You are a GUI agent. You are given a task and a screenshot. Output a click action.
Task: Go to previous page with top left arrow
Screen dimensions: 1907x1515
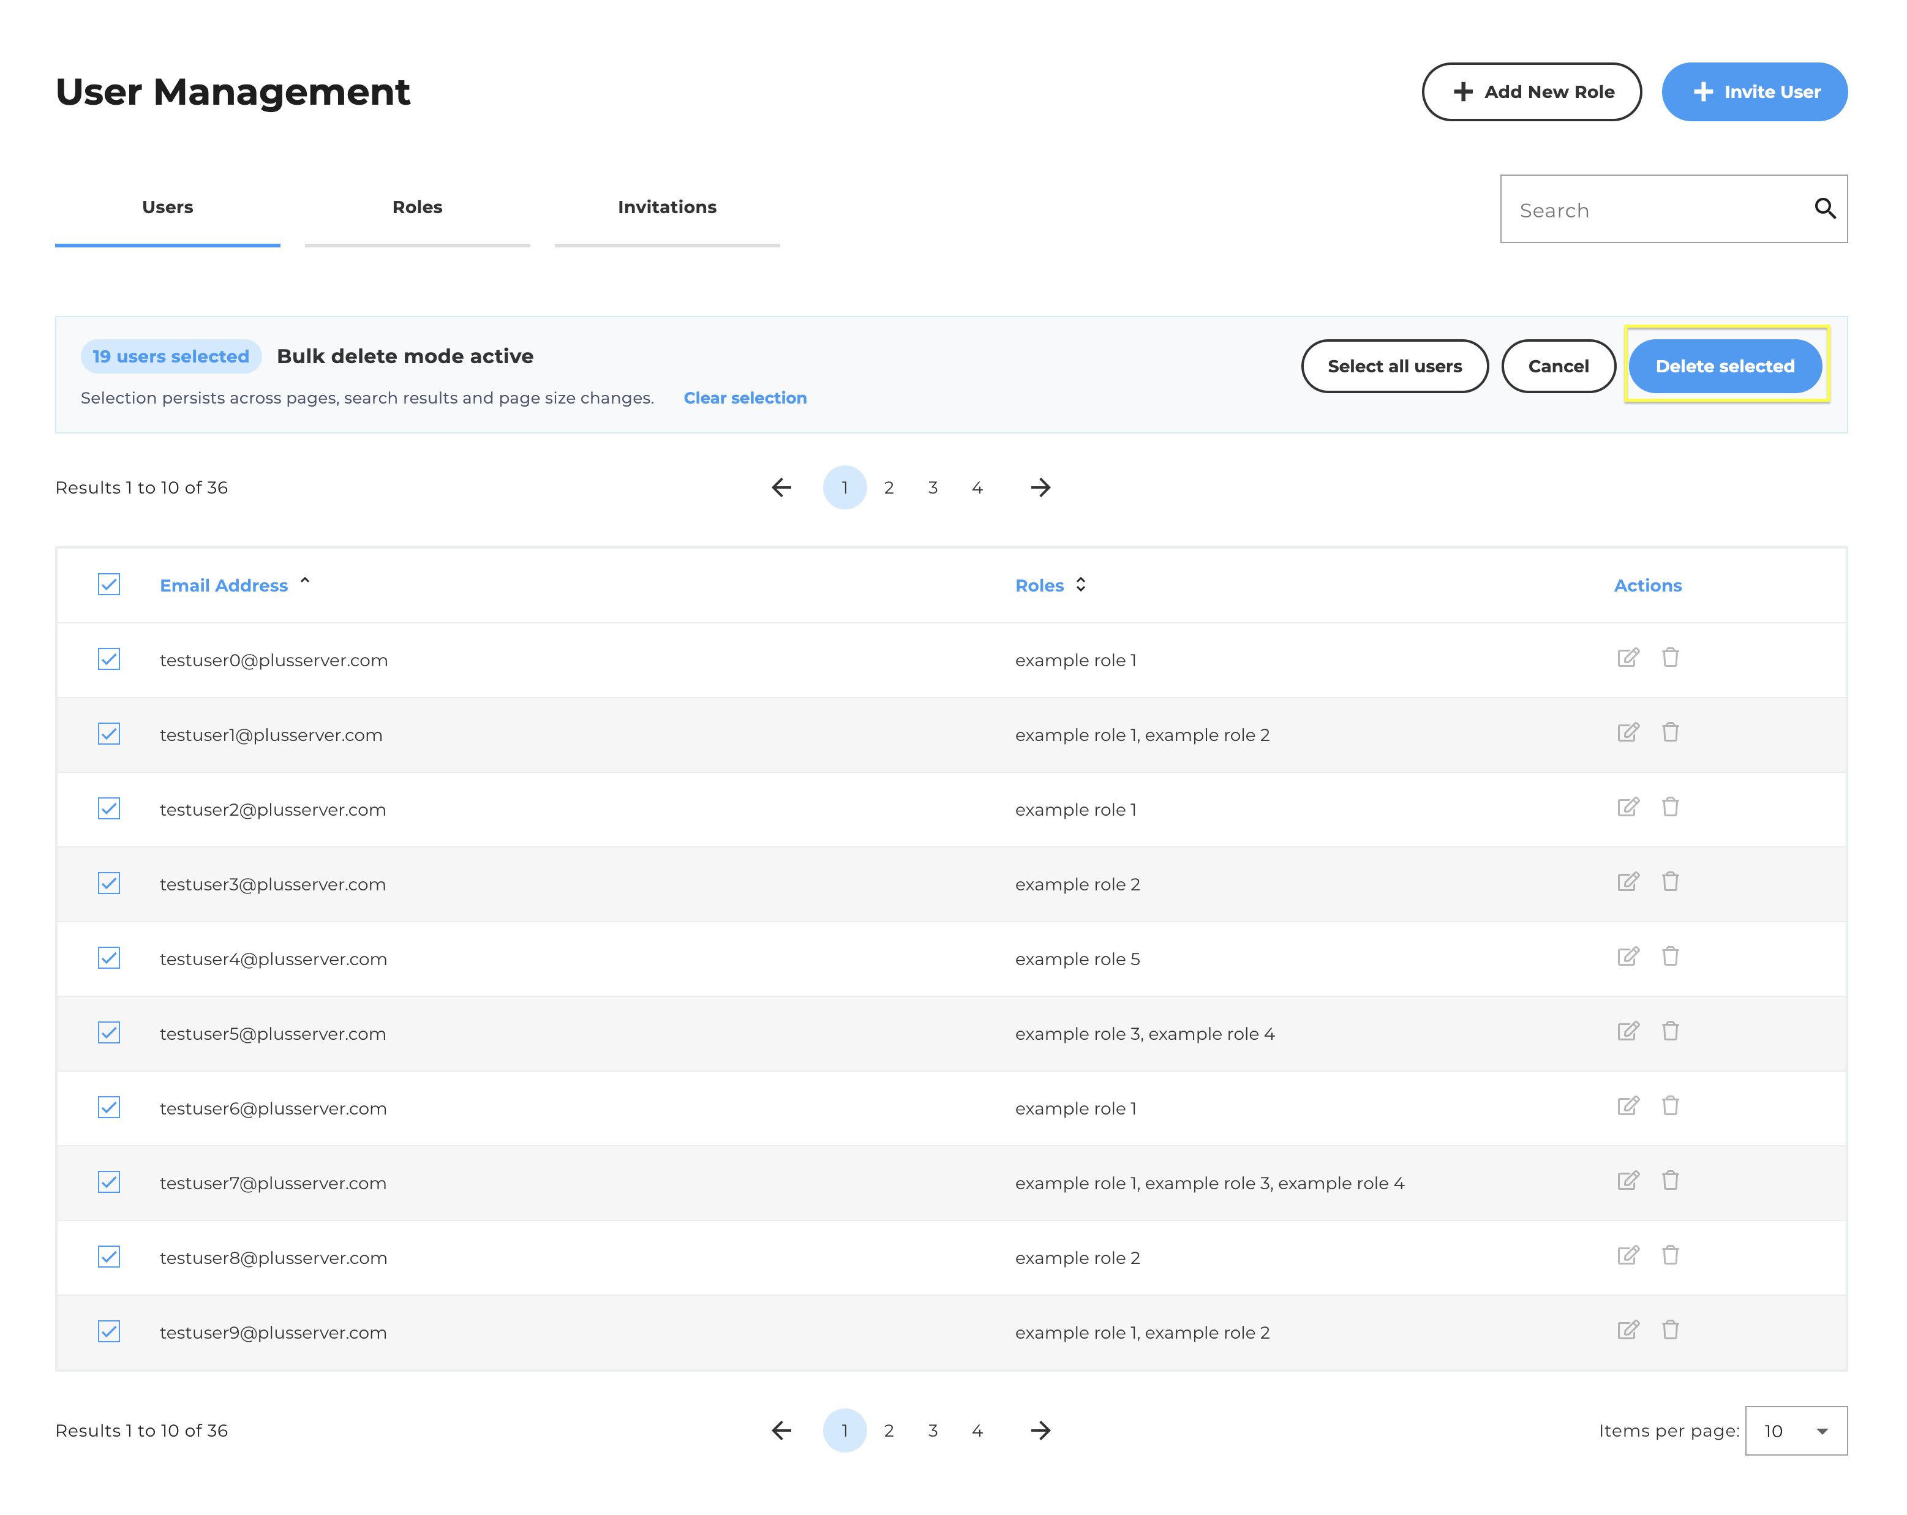pos(781,487)
